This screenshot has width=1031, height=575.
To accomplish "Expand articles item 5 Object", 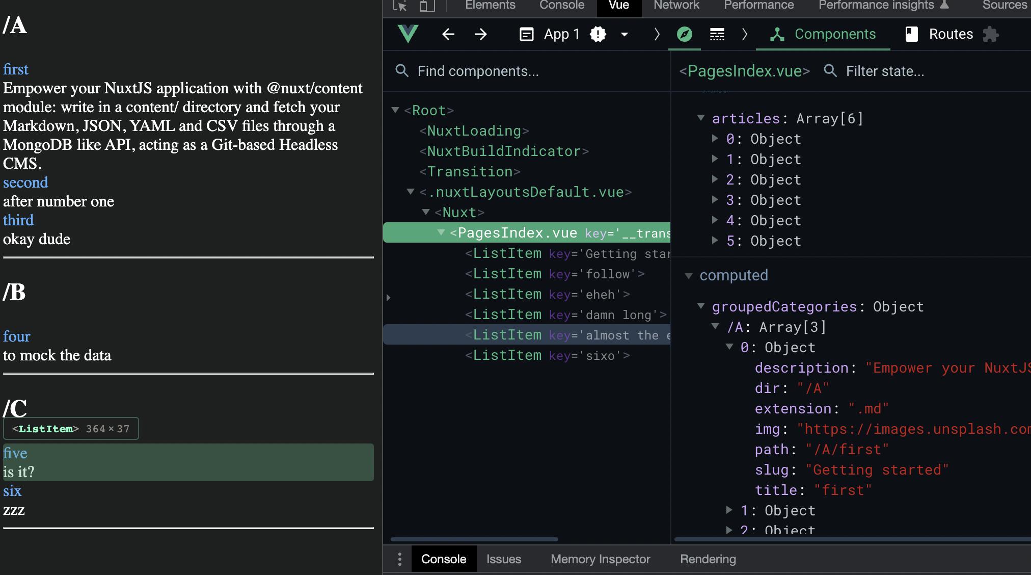I will coord(715,240).
